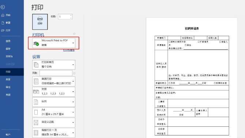Open the 打开 menu item in sidebar
Viewport: 245px width, 138px height.
click(8, 30)
